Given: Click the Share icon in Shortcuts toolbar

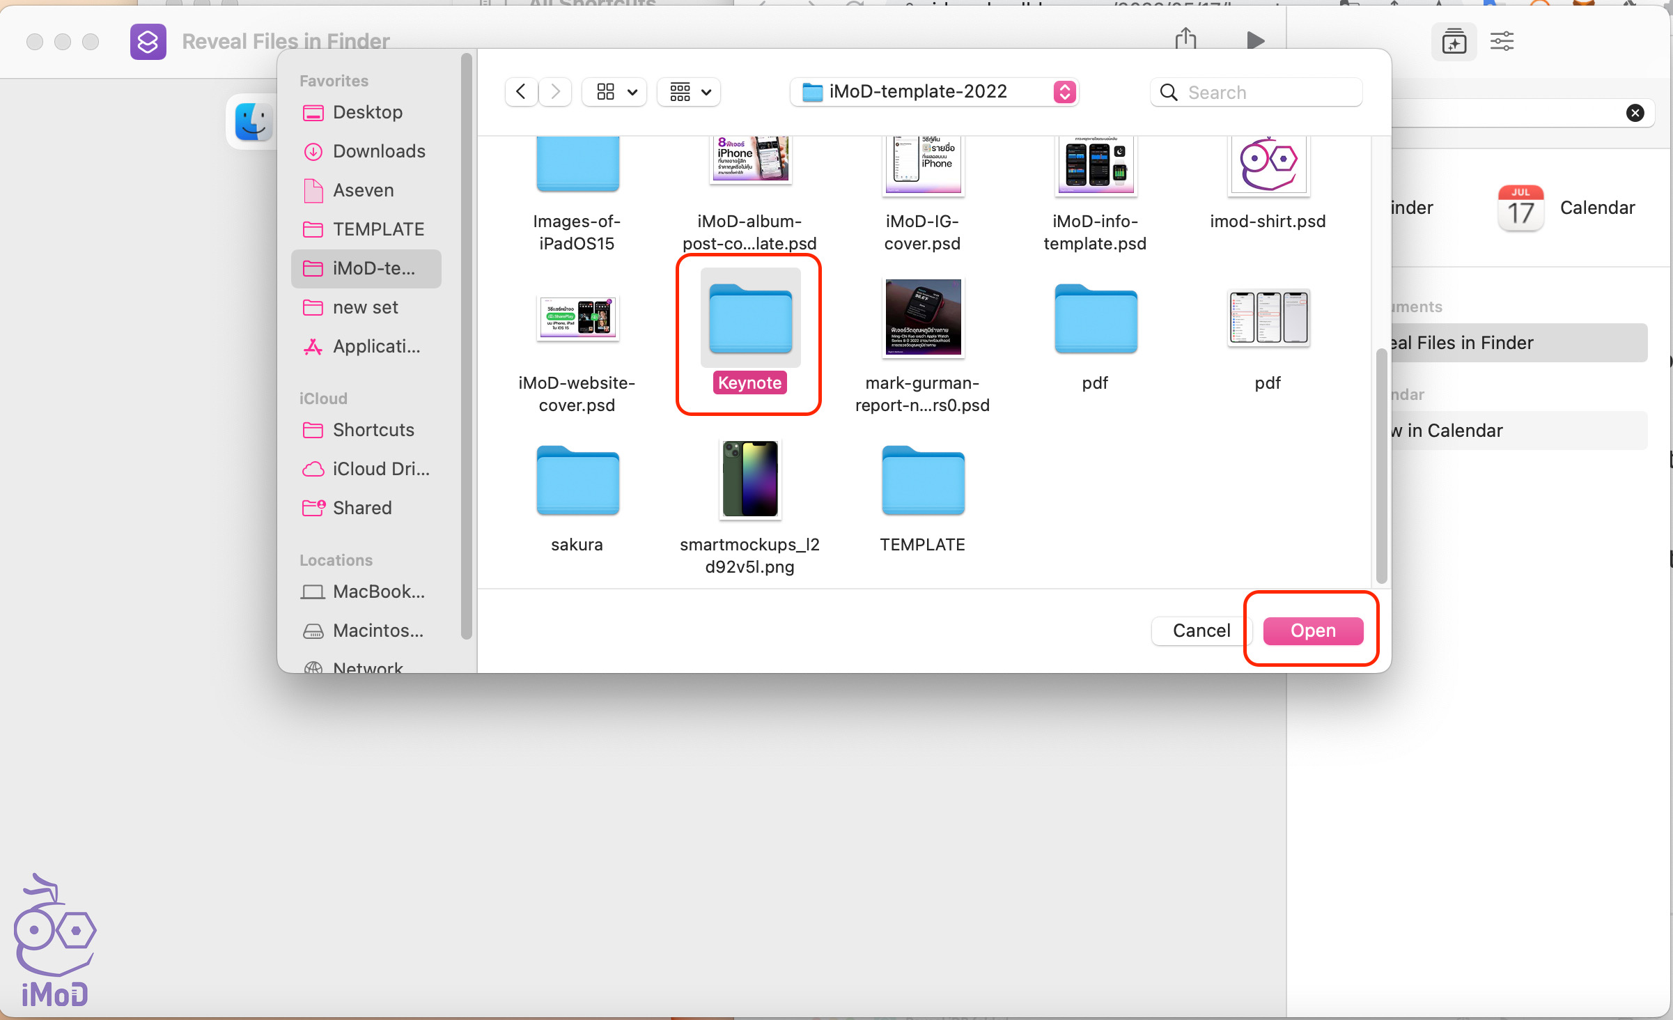Looking at the screenshot, I should 1185,39.
